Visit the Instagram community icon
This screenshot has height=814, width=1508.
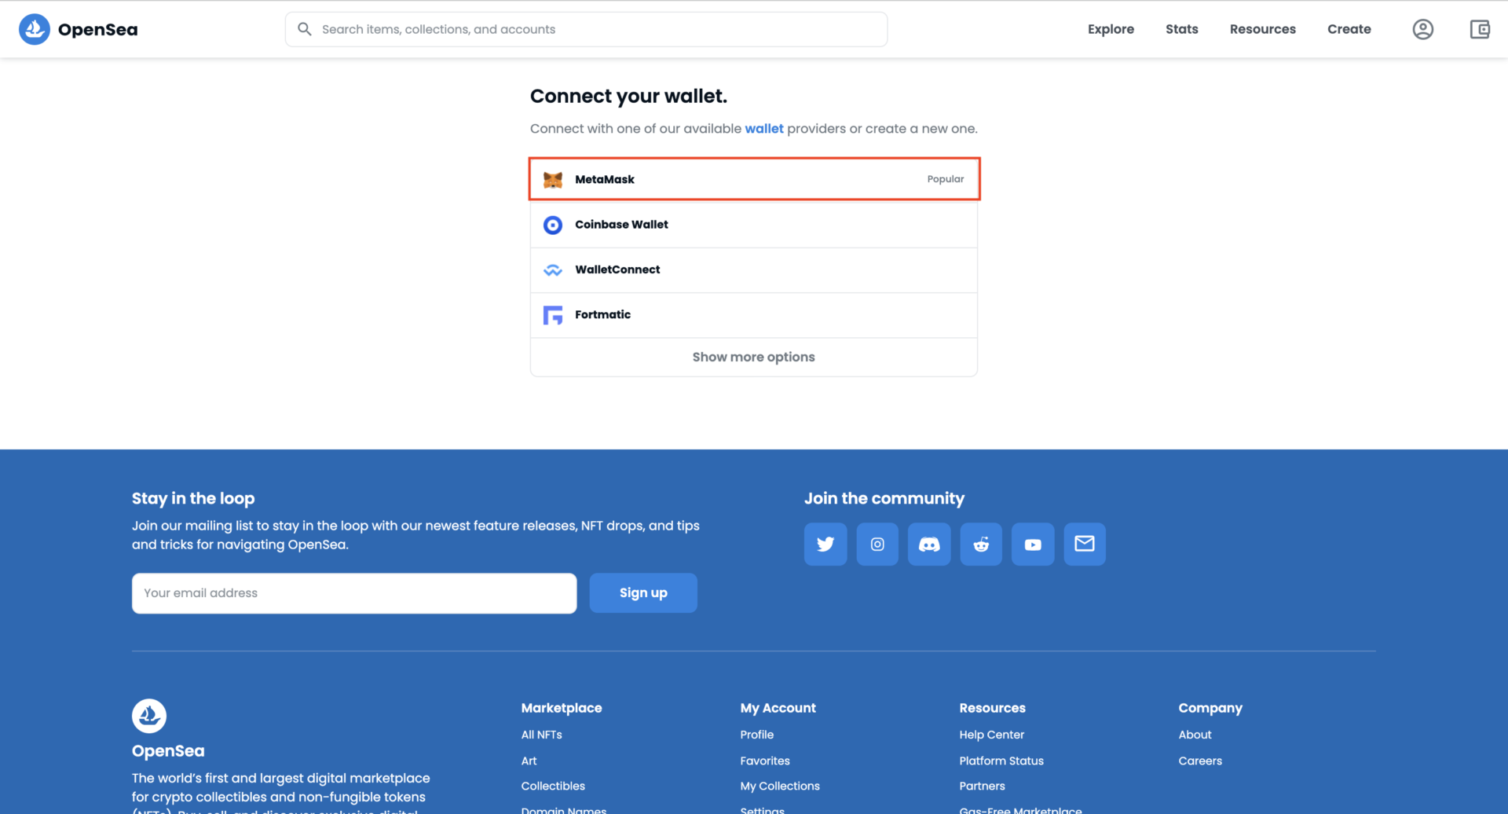pos(877,544)
